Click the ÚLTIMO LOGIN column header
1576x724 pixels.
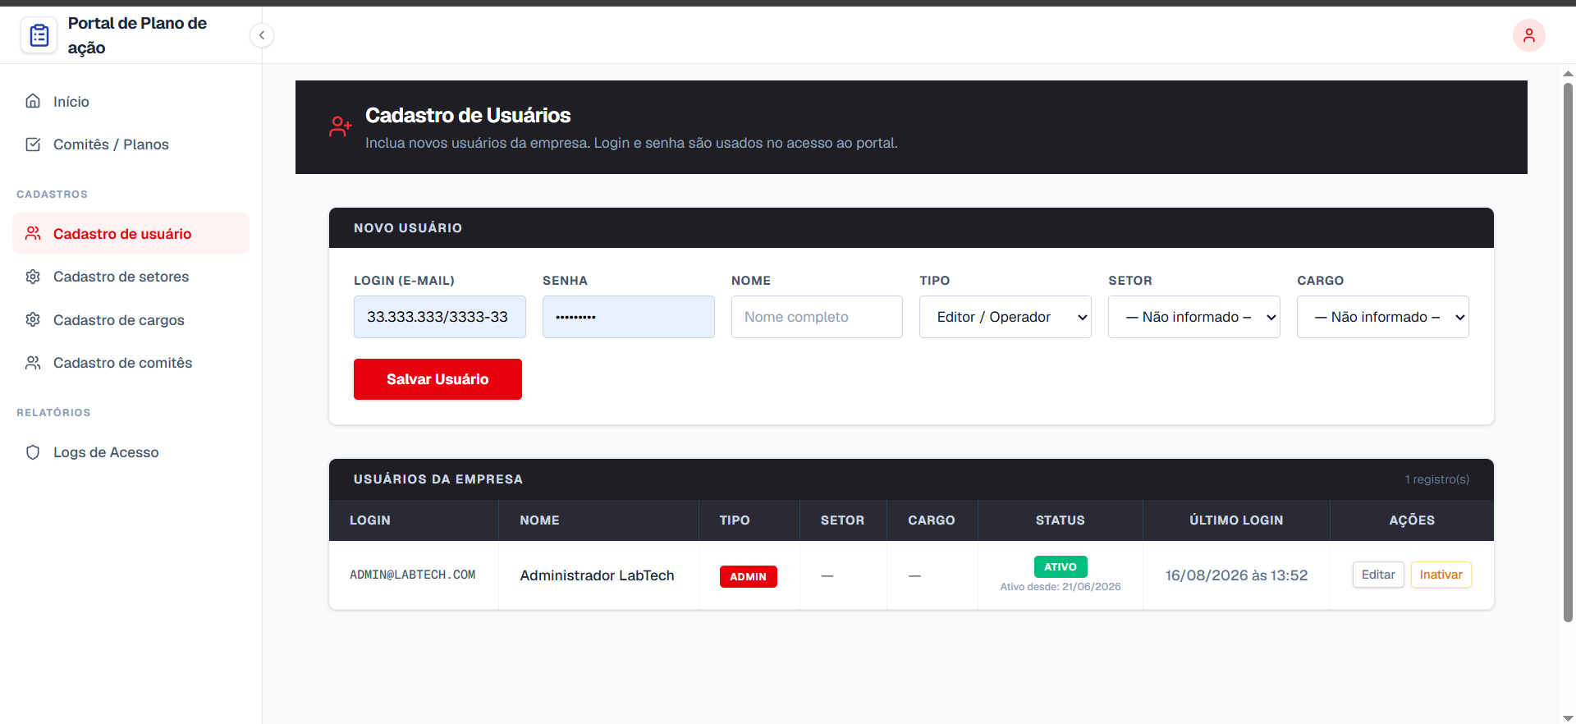tap(1236, 520)
